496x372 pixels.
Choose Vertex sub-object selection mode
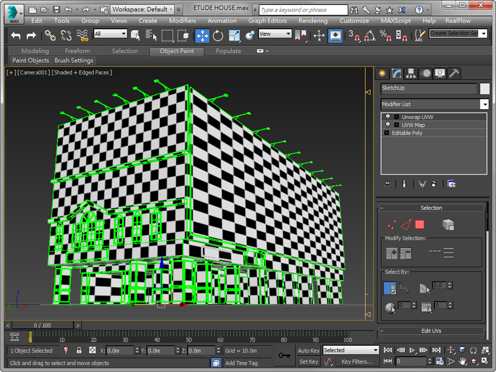pos(391,224)
